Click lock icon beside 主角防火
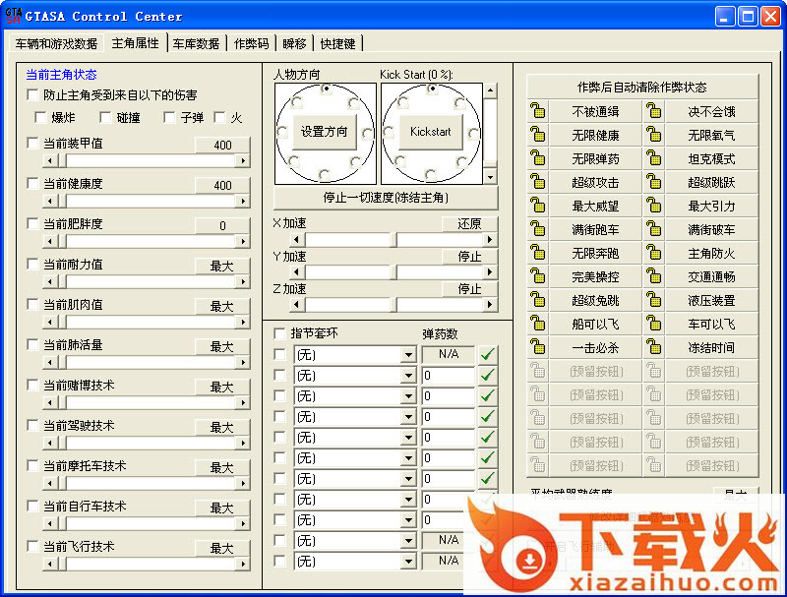 (654, 253)
